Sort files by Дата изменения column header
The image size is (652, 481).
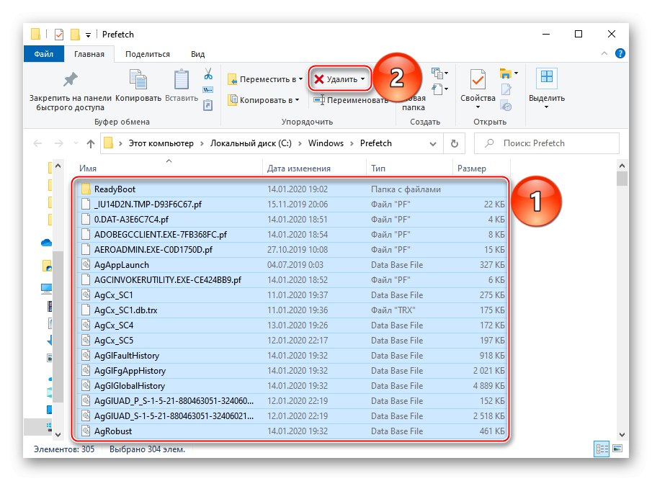click(x=298, y=168)
